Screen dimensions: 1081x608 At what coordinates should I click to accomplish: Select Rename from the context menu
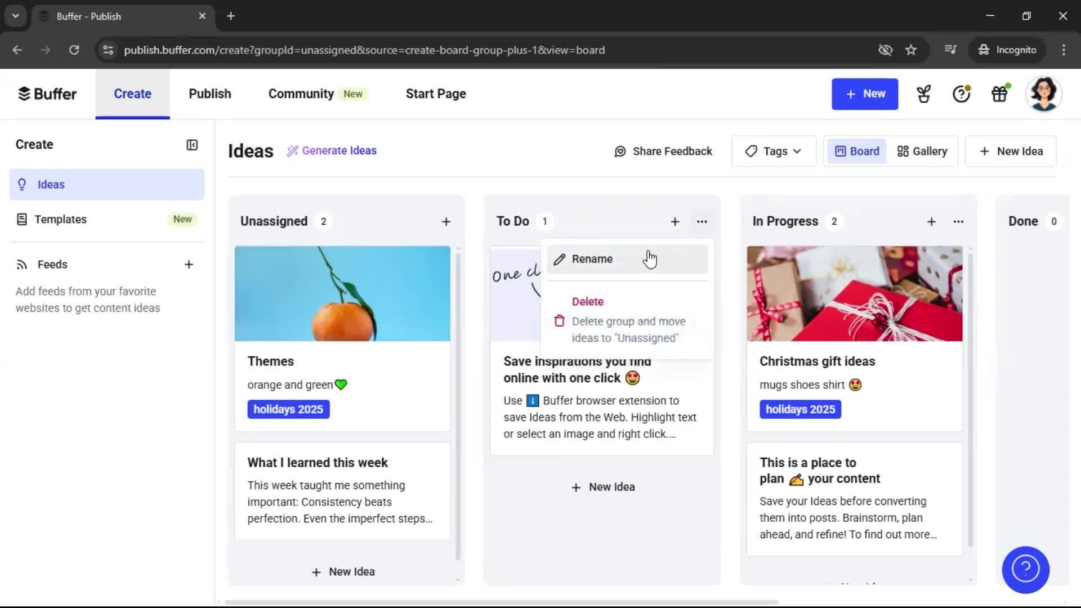click(592, 259)
